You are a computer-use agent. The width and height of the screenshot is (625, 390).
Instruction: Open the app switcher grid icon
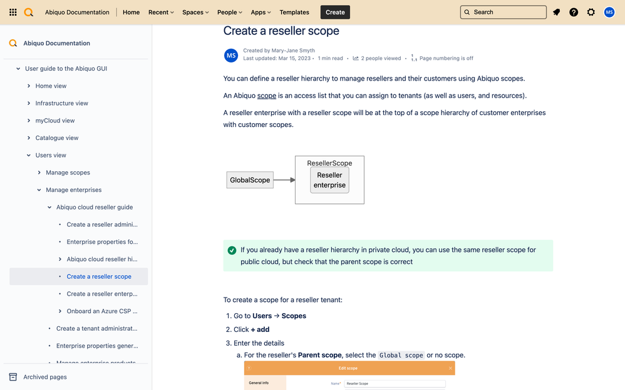13,12
